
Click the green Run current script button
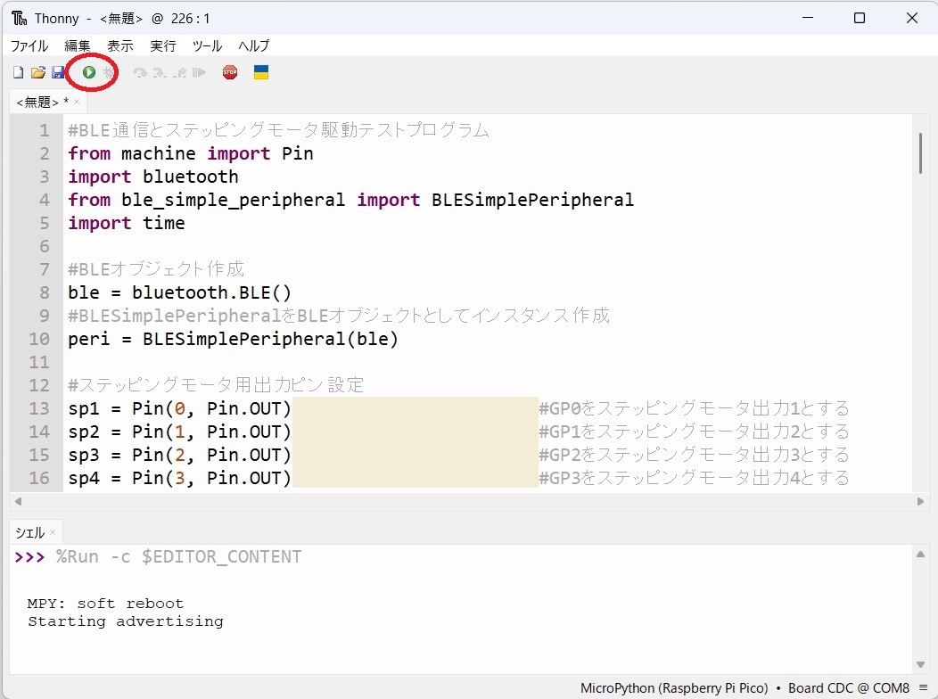pos(89,72)
